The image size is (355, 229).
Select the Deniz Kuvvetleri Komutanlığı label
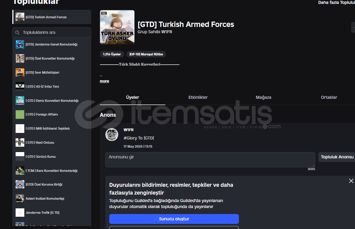[x=52, y=101]
